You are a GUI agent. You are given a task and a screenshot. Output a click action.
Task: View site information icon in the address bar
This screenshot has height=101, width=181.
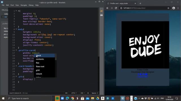tap(121, 8)
